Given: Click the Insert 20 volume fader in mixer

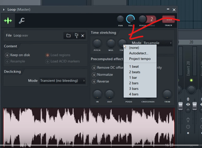Looking at the screenshot, I should [194, 106].
